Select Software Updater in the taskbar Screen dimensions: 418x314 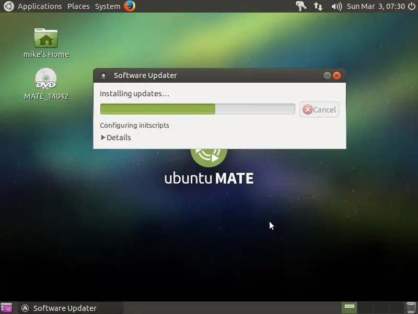(71, 308)
